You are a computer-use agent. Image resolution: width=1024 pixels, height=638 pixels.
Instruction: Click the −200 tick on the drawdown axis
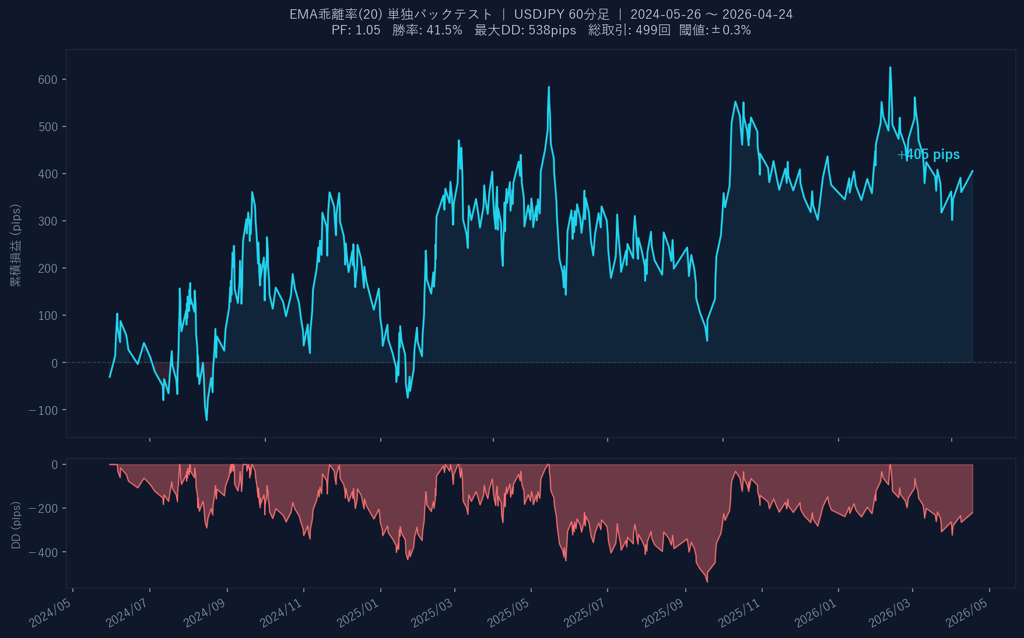point(43,509)
